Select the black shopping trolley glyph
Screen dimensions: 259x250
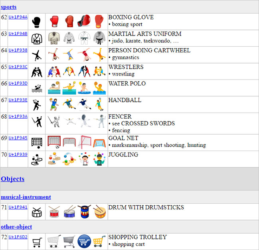coord(36,242)
